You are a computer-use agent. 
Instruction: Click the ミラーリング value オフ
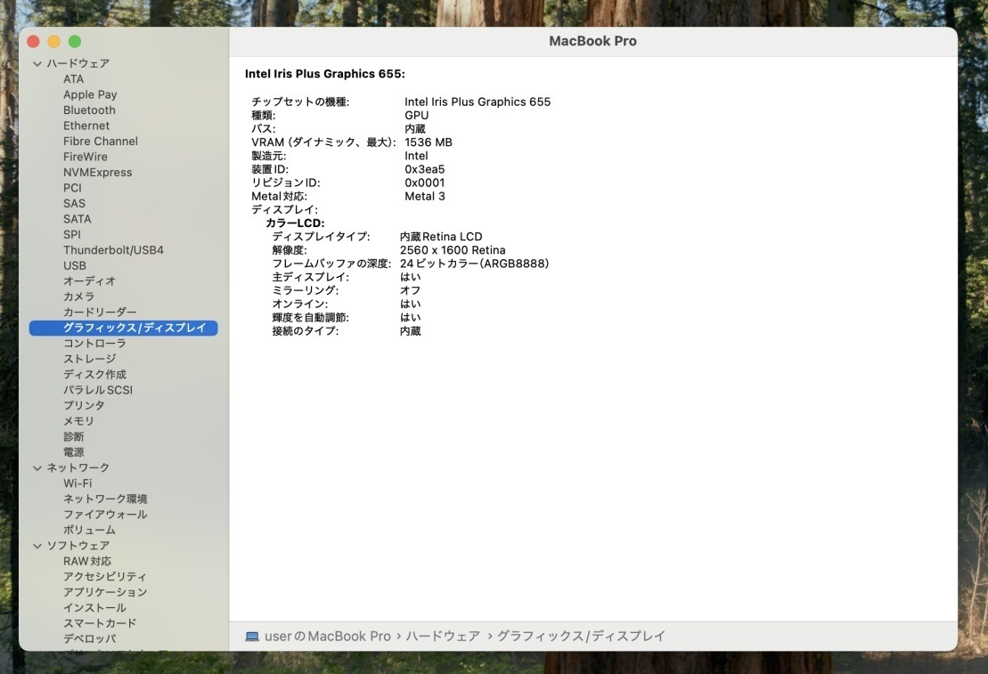click(410, 290)
